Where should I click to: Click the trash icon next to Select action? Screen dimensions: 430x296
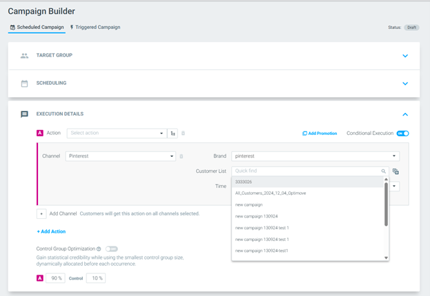click(x=183, y=134)
